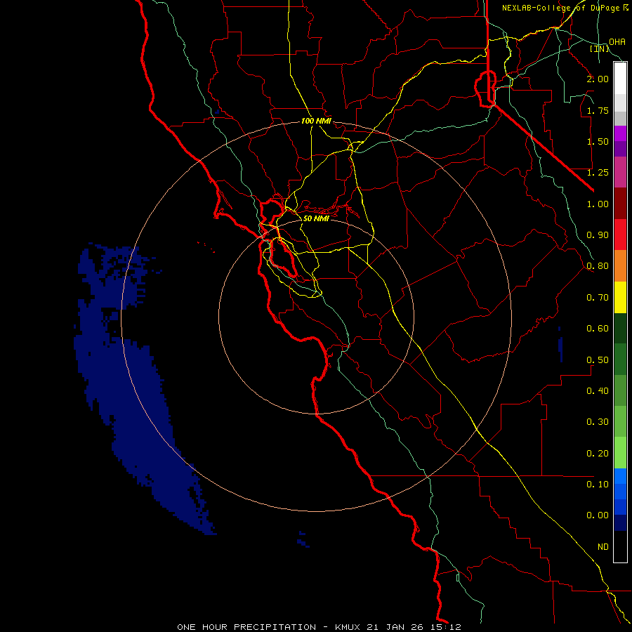Select the 0.70 legend value
This screenshot has width=632, height=632.
pyautogui.click(x=598, y=298)
